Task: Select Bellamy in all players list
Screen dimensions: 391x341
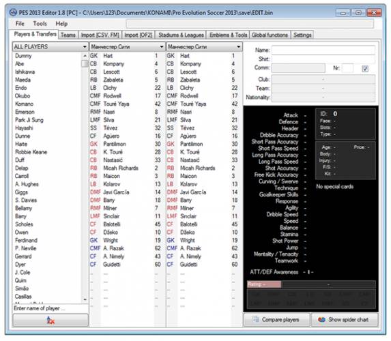Action: point(24,208)
